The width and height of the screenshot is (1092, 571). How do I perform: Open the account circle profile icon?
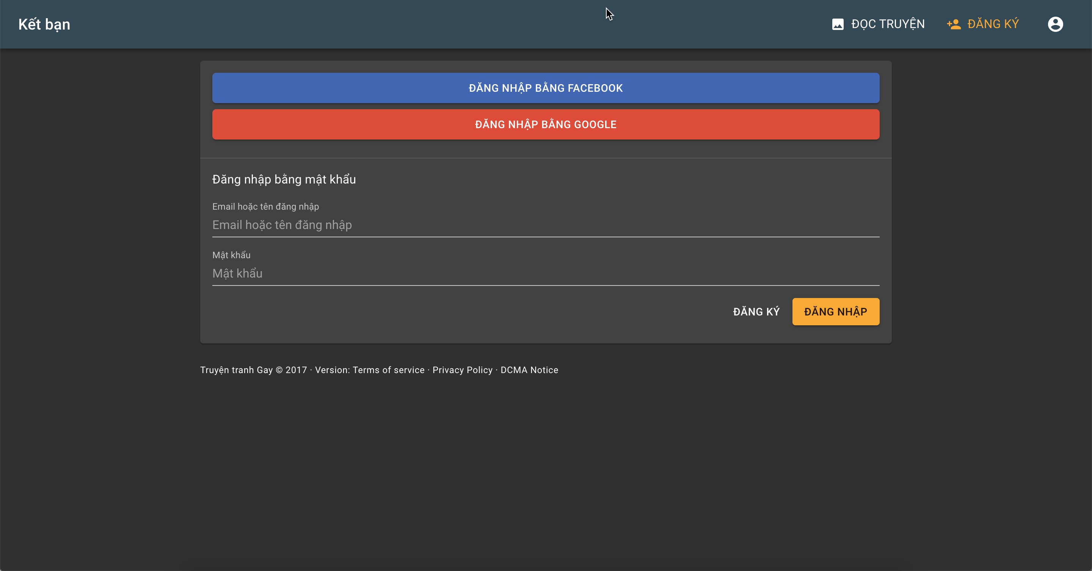tap(1055, 24)
